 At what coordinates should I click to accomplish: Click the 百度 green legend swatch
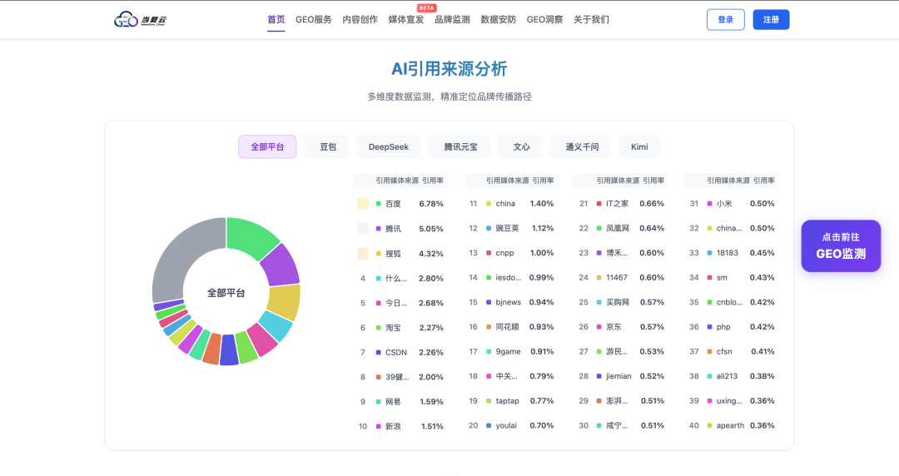coord(379,204)
